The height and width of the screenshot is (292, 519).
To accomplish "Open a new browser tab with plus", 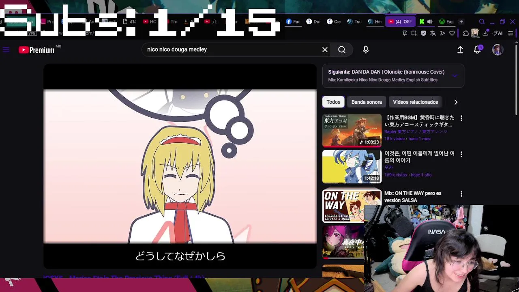I will click(x=461, y=21).
